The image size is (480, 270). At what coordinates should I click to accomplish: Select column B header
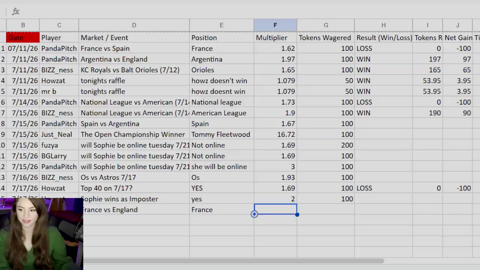(23, 25)
